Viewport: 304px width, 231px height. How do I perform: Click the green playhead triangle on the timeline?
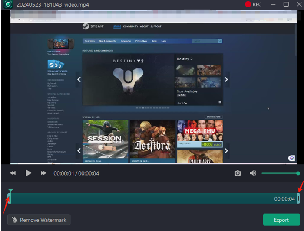(10, 190)
